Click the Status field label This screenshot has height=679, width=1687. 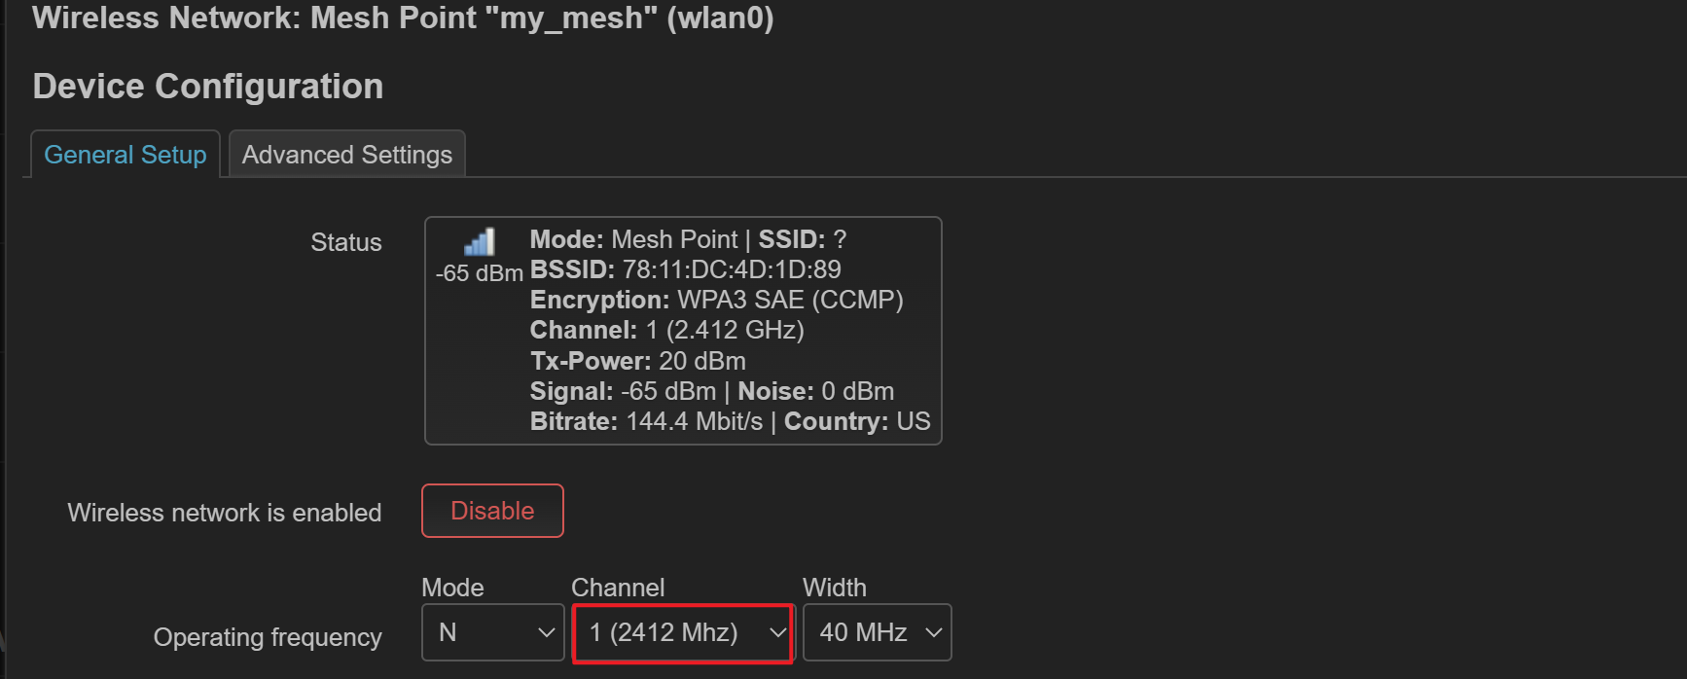click(x=345, y=242)
